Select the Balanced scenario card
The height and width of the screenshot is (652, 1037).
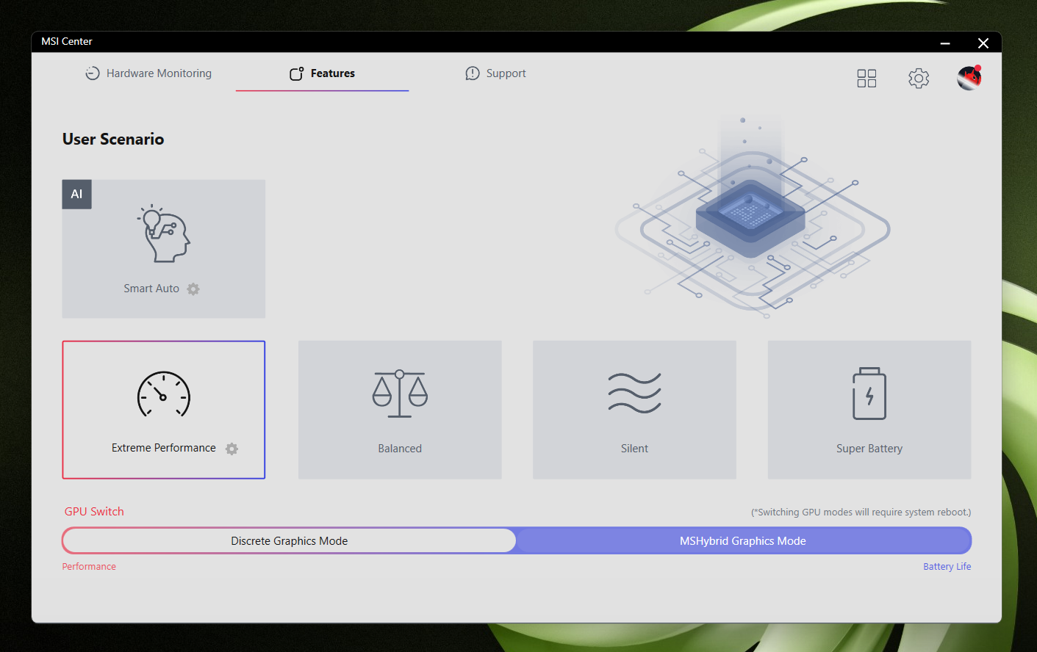click(400, 410)
